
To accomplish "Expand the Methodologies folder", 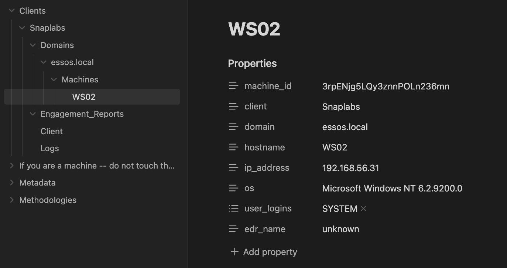I will tap(12, 200).
